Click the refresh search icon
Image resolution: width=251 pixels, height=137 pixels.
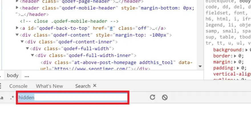pos(152,97)
